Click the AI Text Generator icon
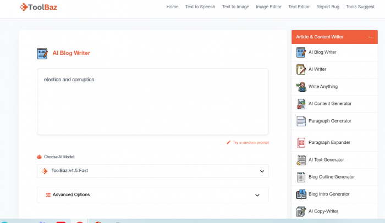Viewport: 385px width, 223px height. 301,160
